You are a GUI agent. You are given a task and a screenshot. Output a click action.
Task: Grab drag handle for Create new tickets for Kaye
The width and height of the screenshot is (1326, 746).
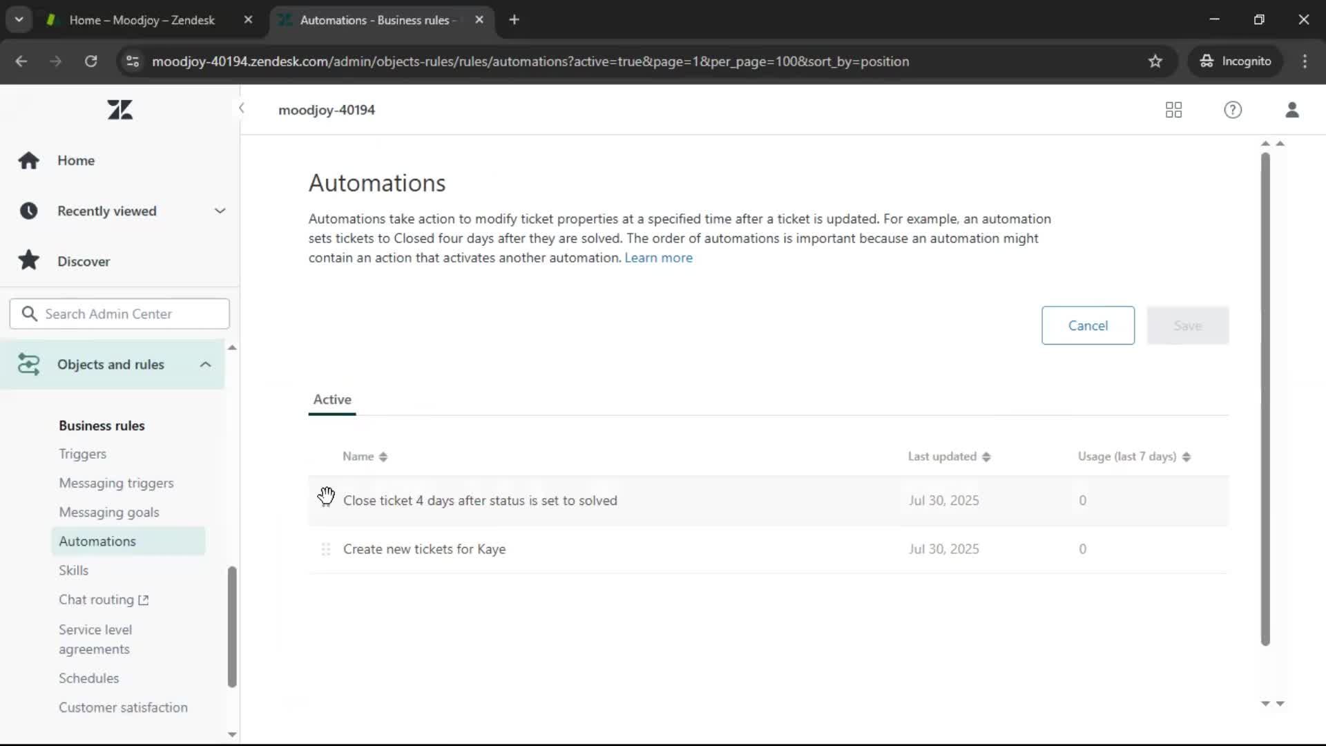[x=326, y=549]
